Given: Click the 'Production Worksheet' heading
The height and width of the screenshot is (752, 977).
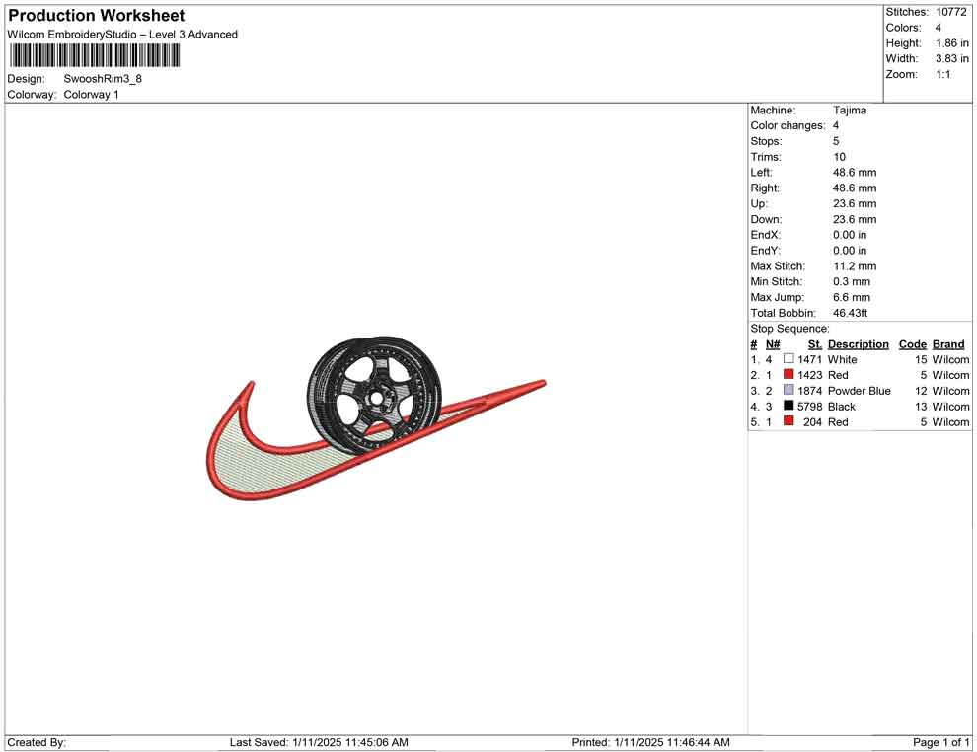Looking at the screenshot, I should 97,16.
